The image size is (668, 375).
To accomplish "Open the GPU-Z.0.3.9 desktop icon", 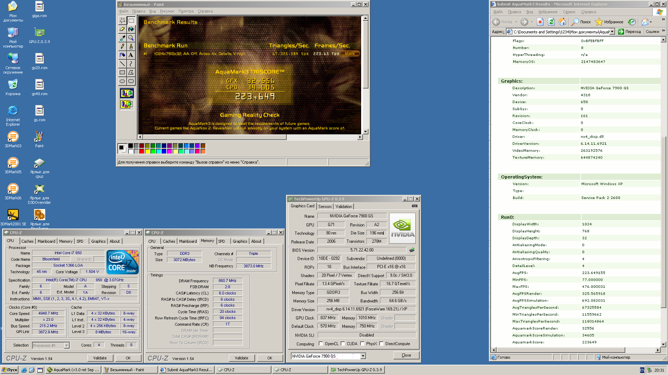I will tap(39, 35).
